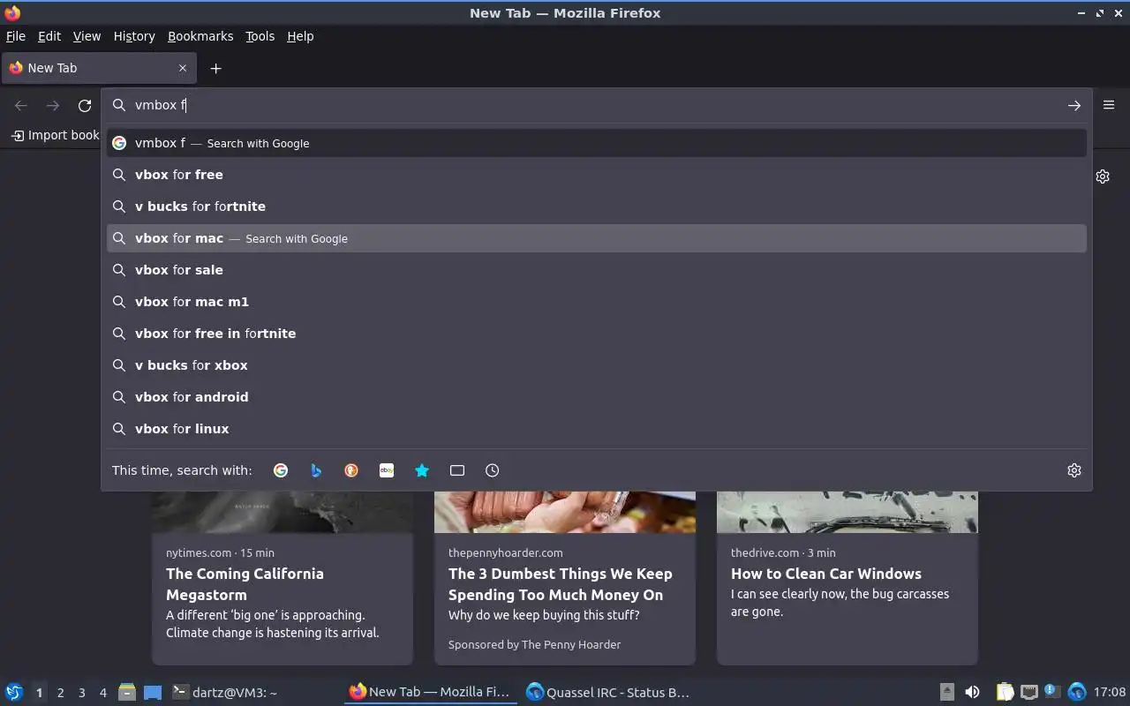
Task: Open the Edit menu
Action: pos(49,36)
